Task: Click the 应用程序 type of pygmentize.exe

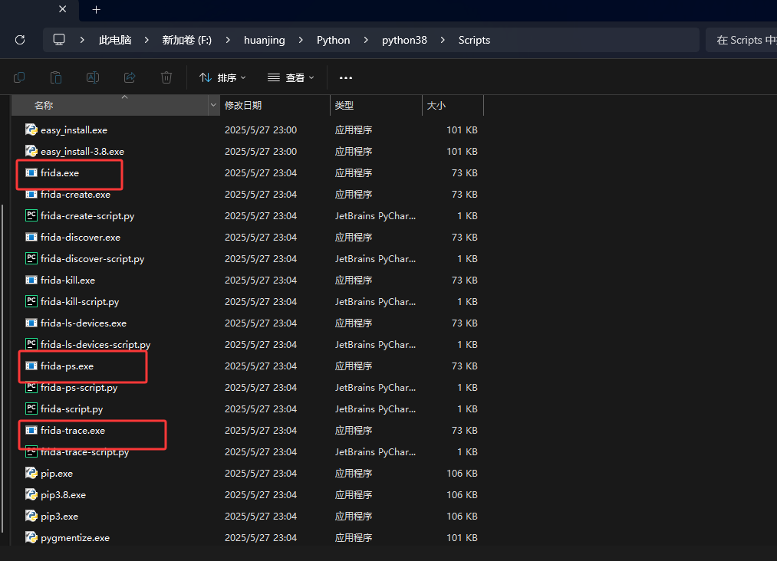Action: [x=354, y=537]
